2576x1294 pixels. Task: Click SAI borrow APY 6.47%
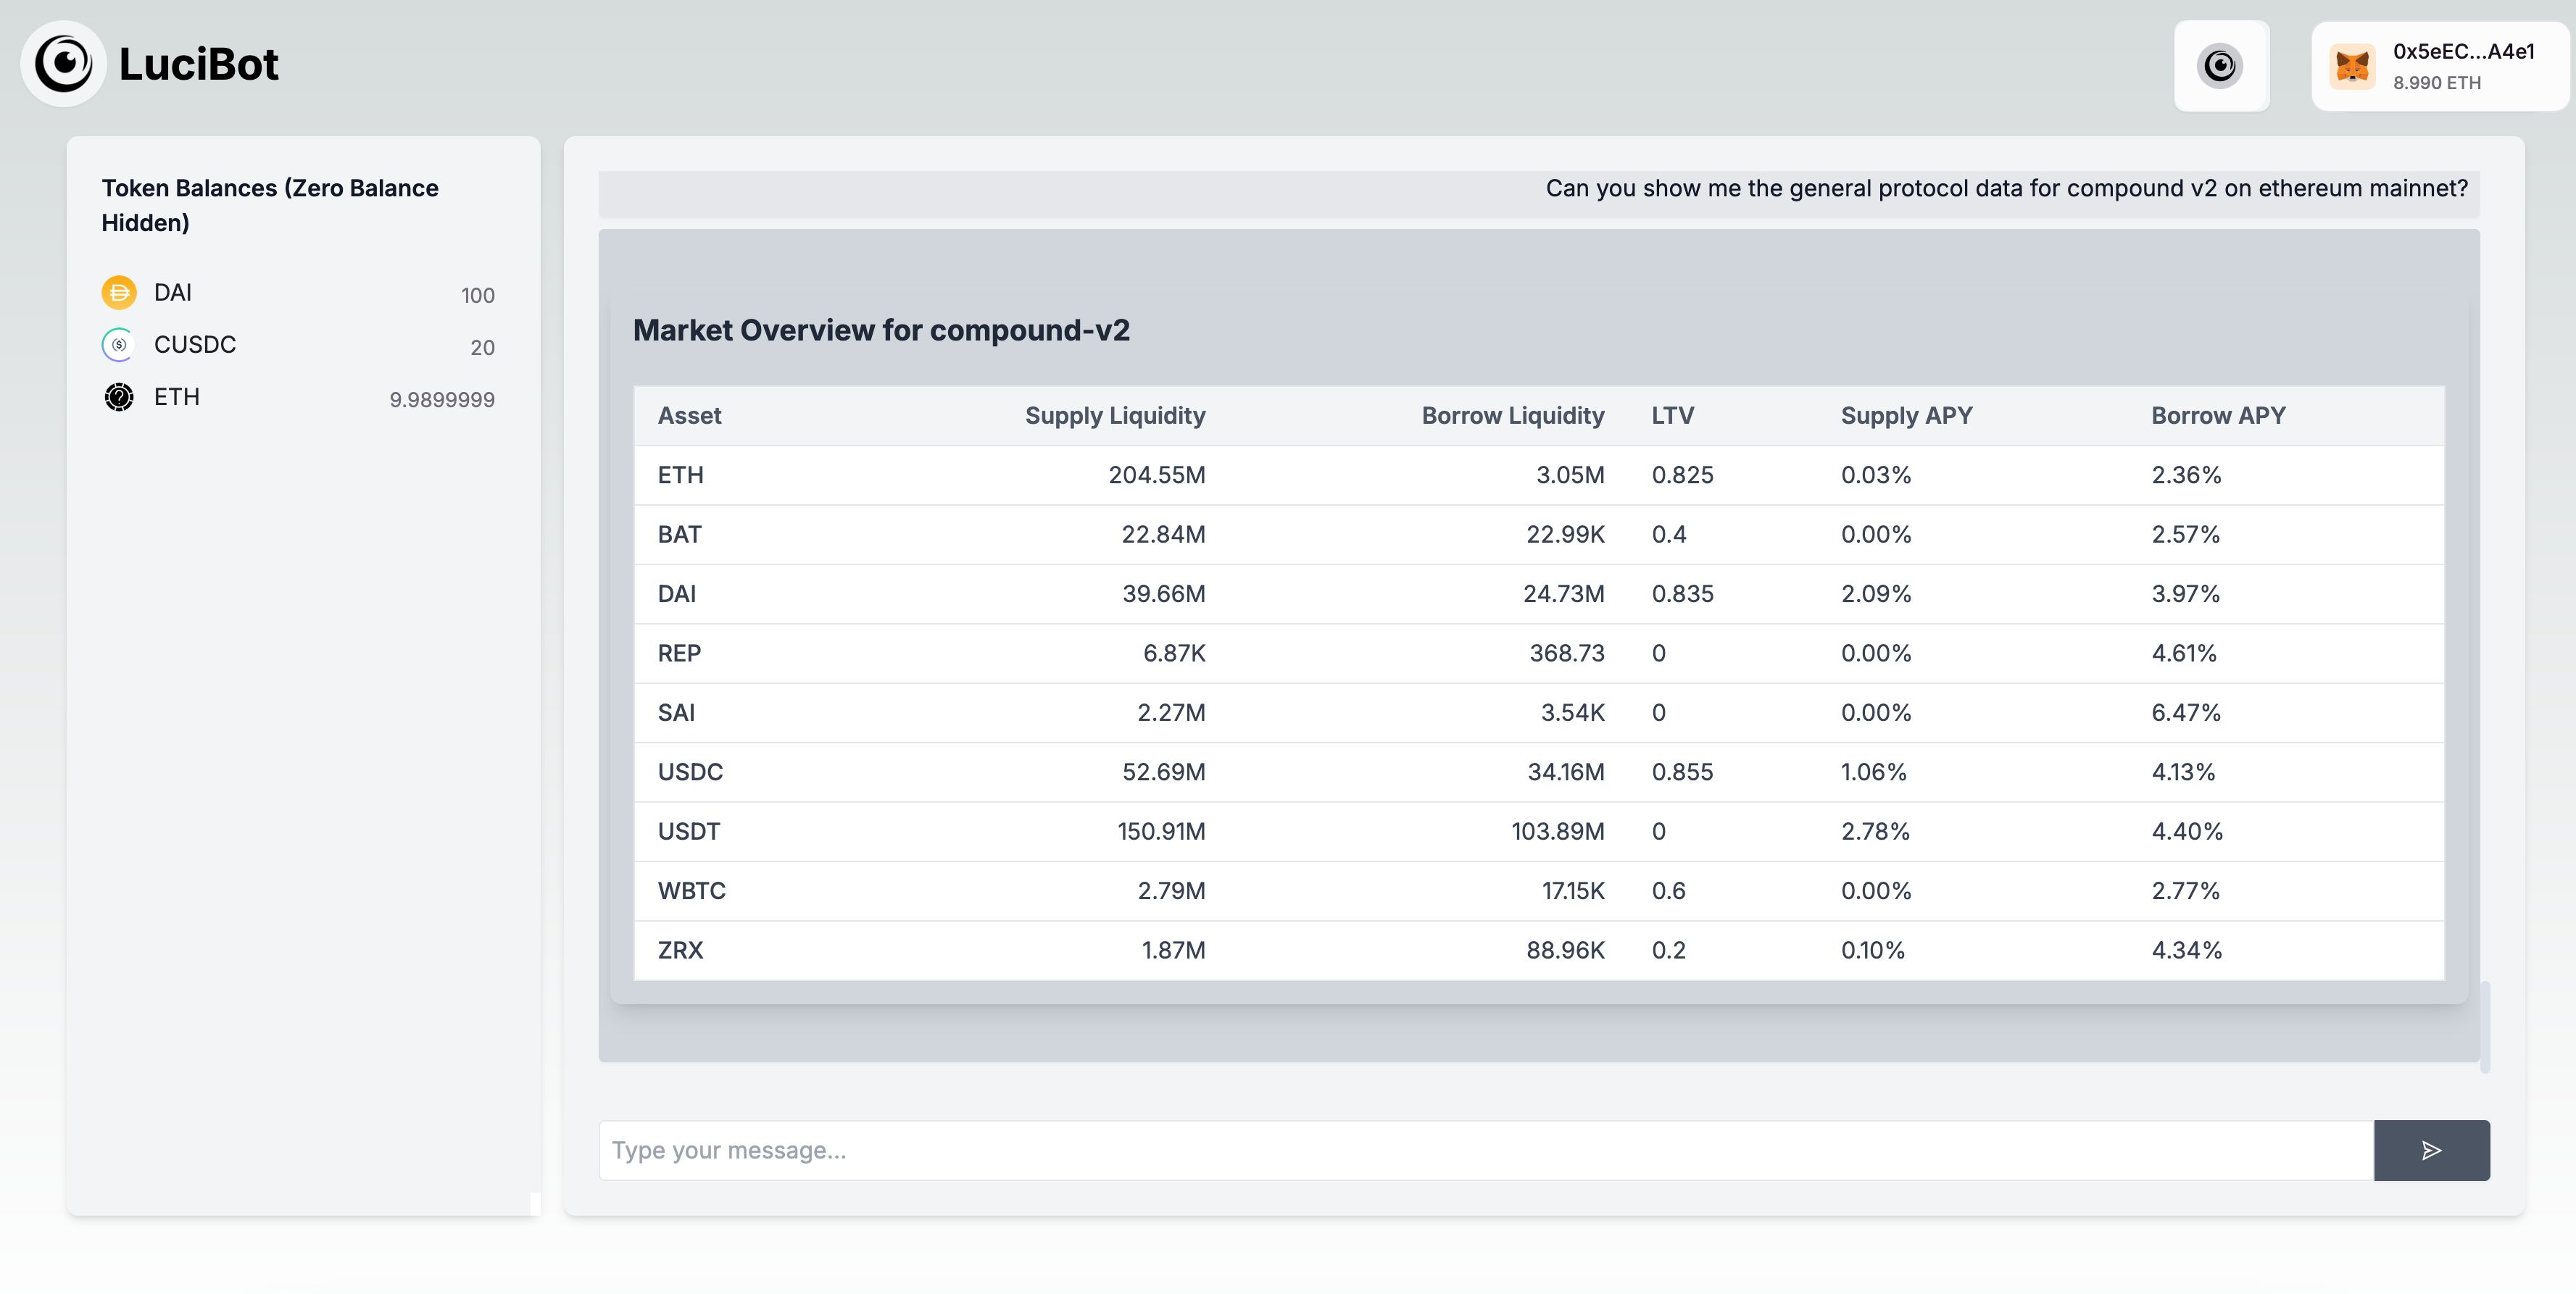[2186, 714]
